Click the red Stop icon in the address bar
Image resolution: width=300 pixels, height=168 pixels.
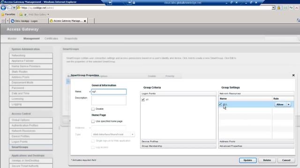click(297, 8)
